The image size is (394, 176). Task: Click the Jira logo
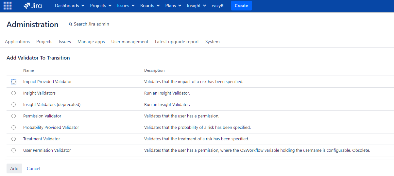point(33,6)
